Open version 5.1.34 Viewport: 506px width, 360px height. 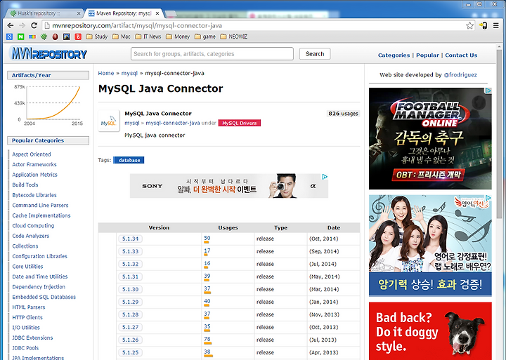click(131, 239)
